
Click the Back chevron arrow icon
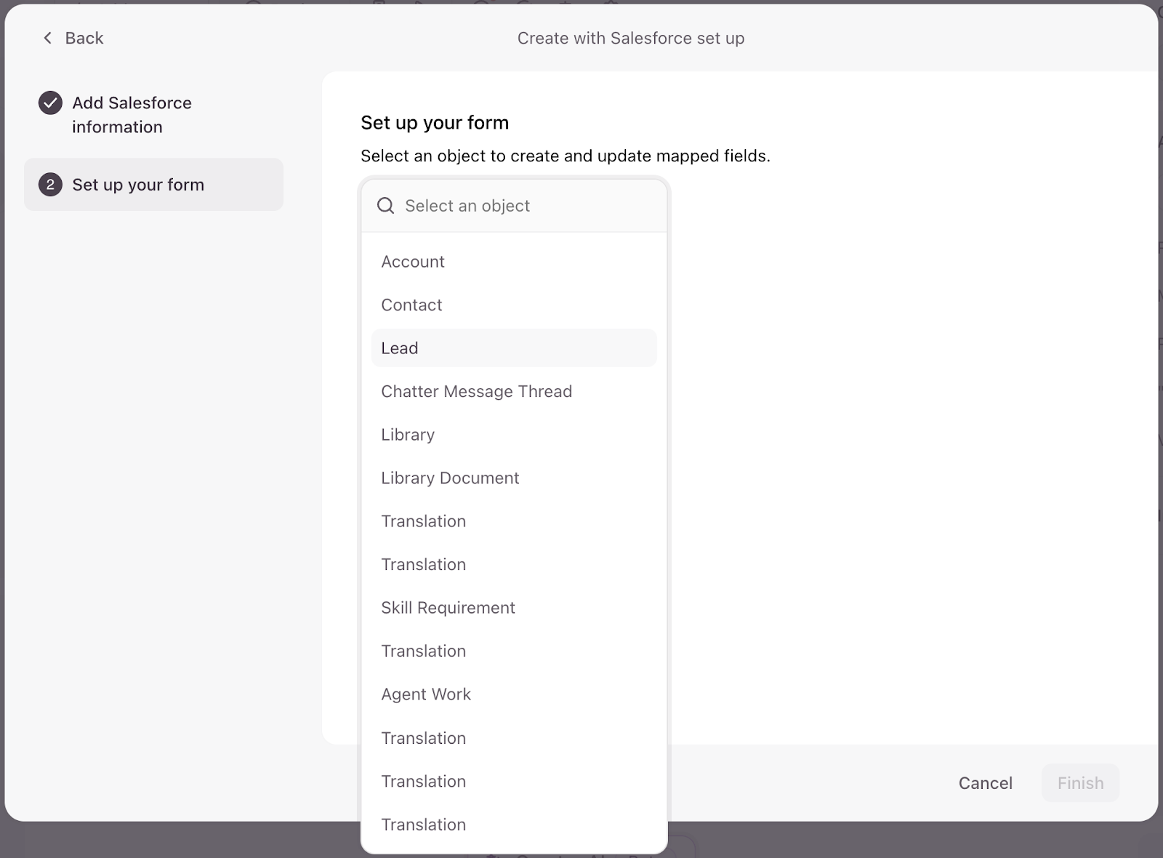[x=48, y=38]
